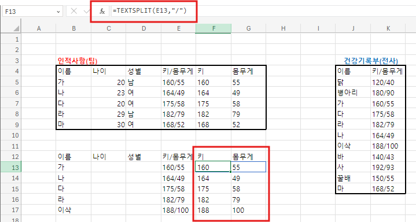Select column H header
The height and width of the screenshot is (222, 416).
(284, 29)
